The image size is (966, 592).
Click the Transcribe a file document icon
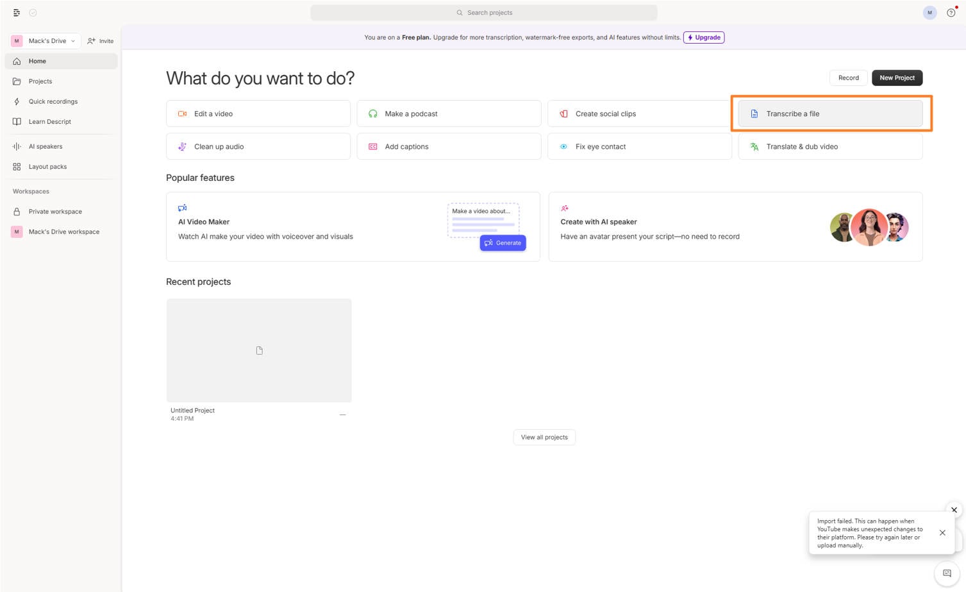[x=754, y=114]
